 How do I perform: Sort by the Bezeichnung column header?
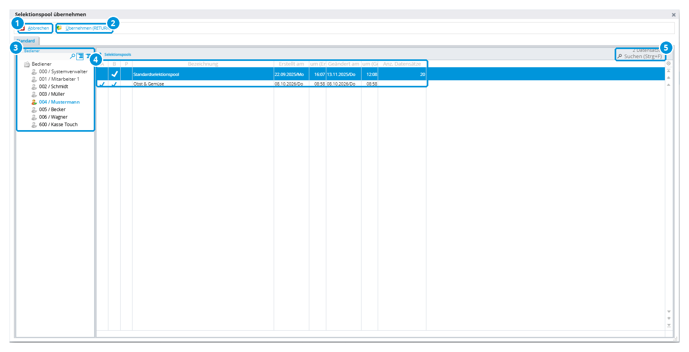pos(203,64)
